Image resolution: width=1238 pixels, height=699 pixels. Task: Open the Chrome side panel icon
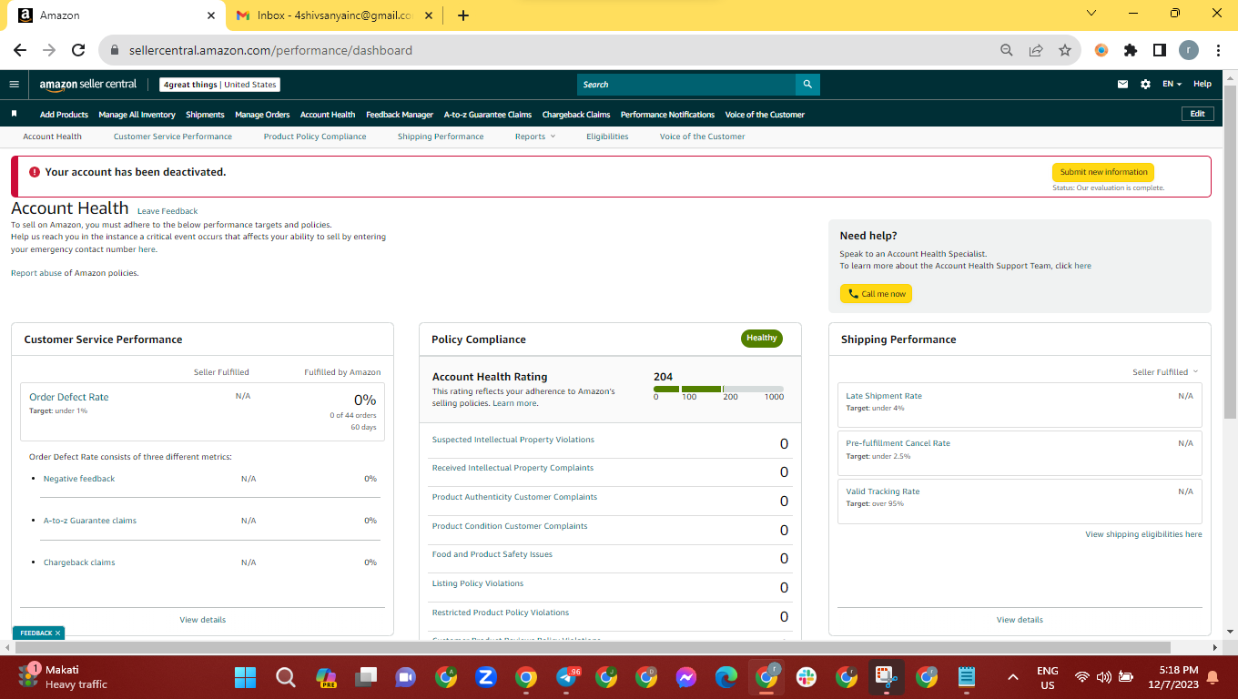(x=1160, y=50)
